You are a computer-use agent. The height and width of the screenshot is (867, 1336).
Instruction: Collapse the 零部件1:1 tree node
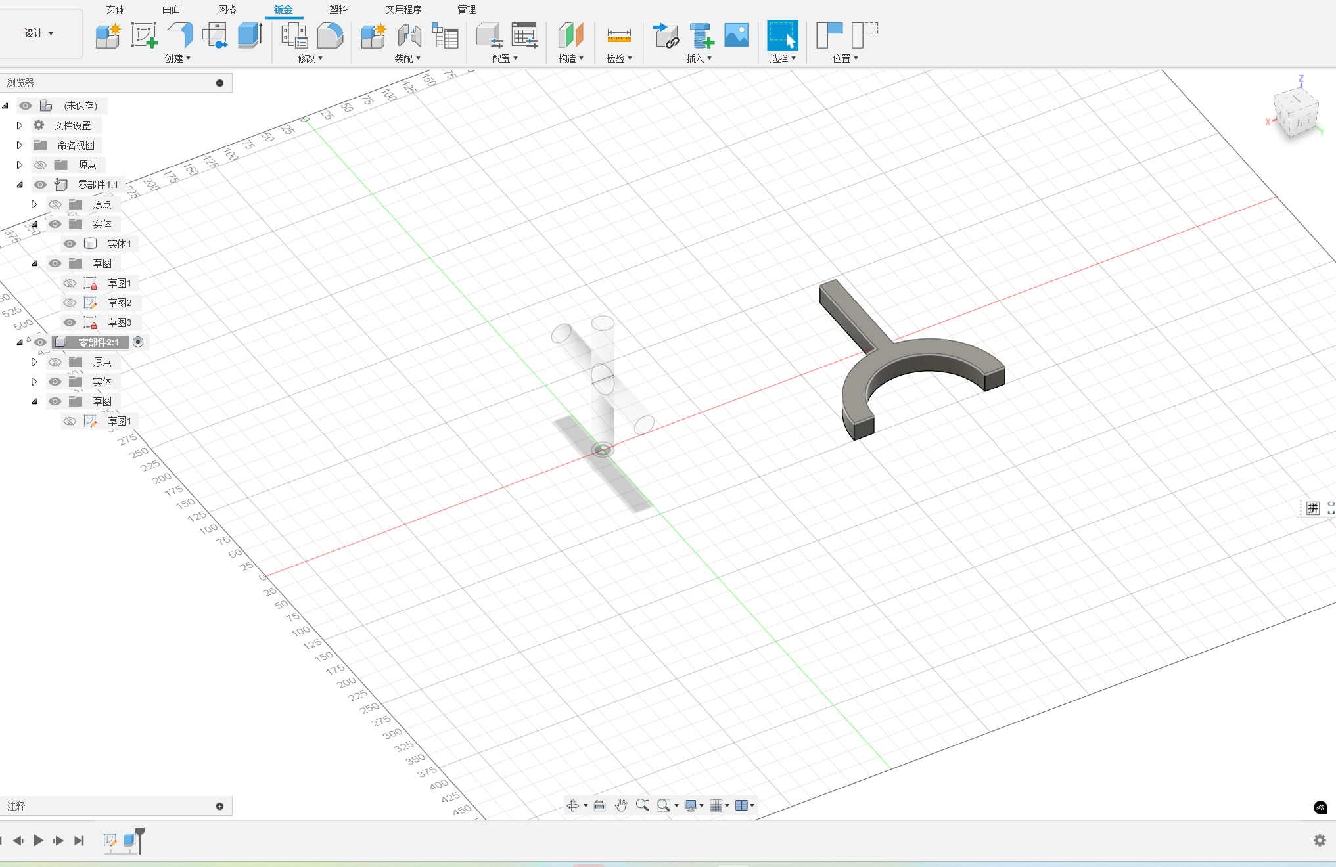(x=19, y=185)
